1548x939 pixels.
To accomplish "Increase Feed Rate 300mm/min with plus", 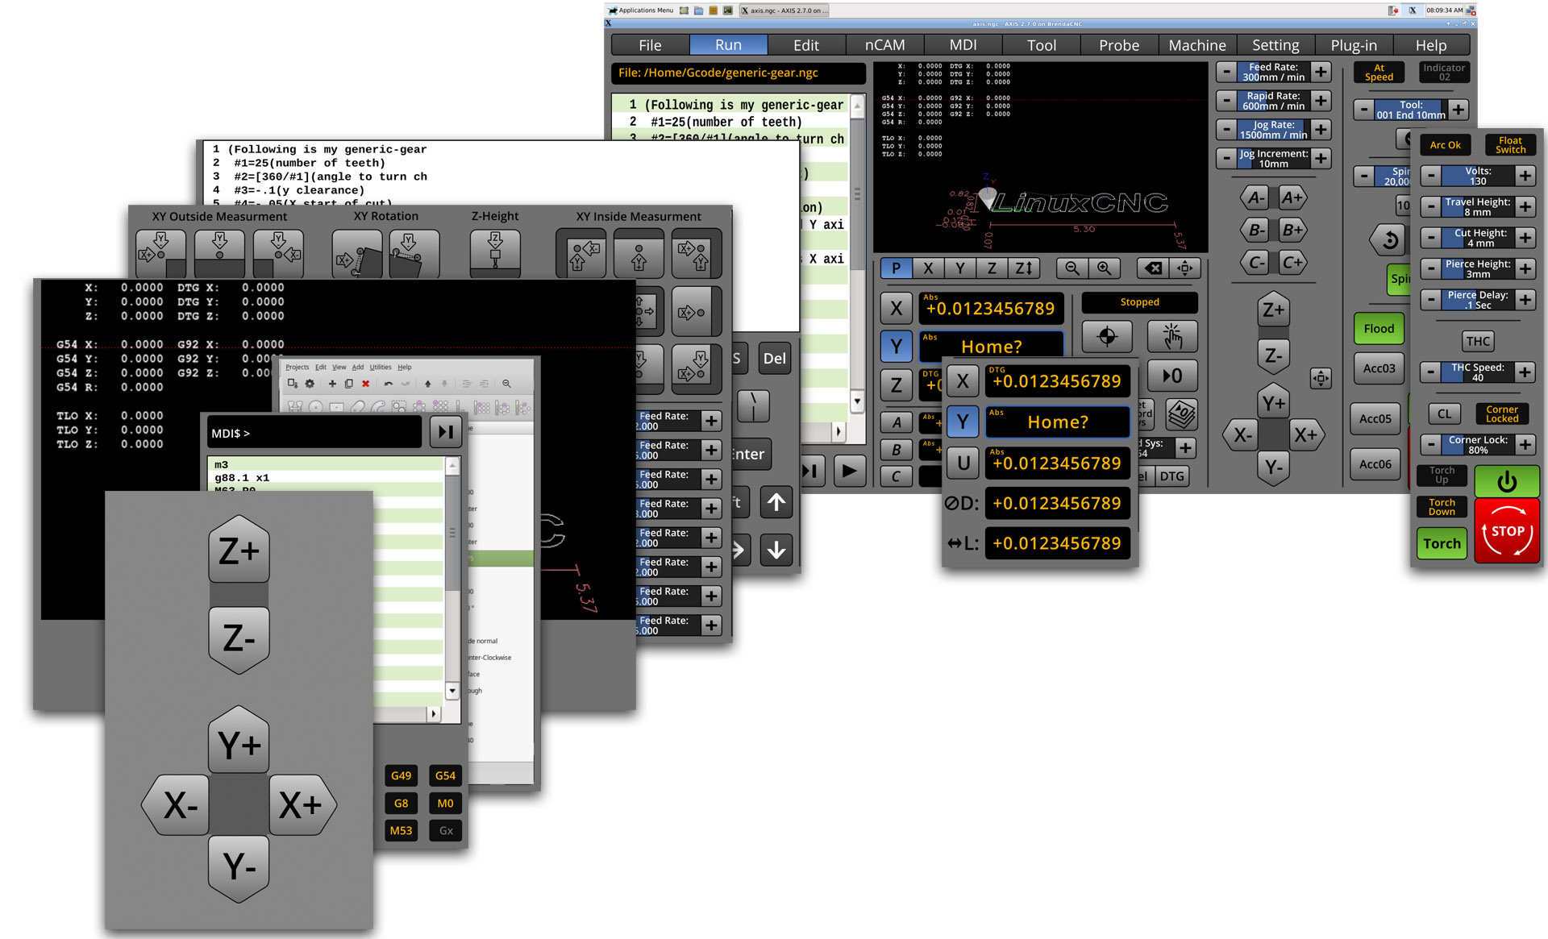I will [1321, 72].
